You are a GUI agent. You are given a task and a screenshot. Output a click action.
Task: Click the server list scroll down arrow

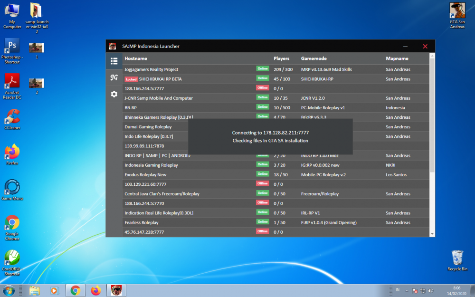(432, 234)
